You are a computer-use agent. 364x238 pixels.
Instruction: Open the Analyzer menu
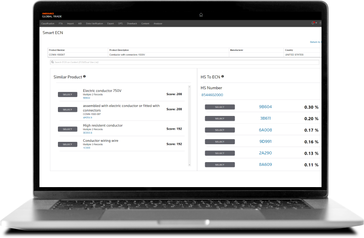point(158,23)
